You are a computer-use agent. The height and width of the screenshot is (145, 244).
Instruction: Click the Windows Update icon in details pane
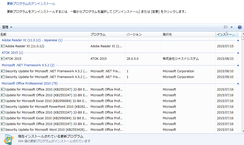click(9, 139)
